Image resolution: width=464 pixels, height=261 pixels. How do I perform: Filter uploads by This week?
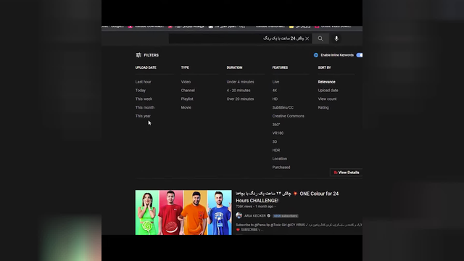(x=144, y=99)
